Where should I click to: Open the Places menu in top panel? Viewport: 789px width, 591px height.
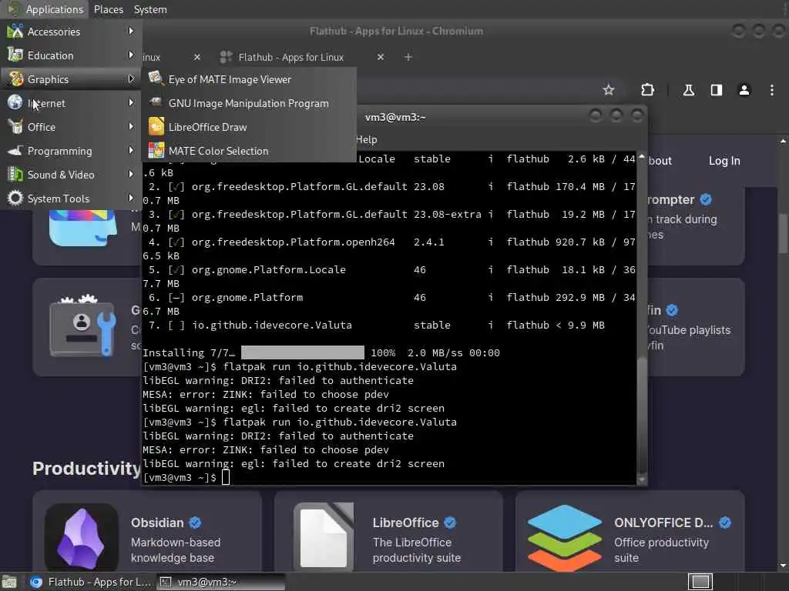point(108,9)
